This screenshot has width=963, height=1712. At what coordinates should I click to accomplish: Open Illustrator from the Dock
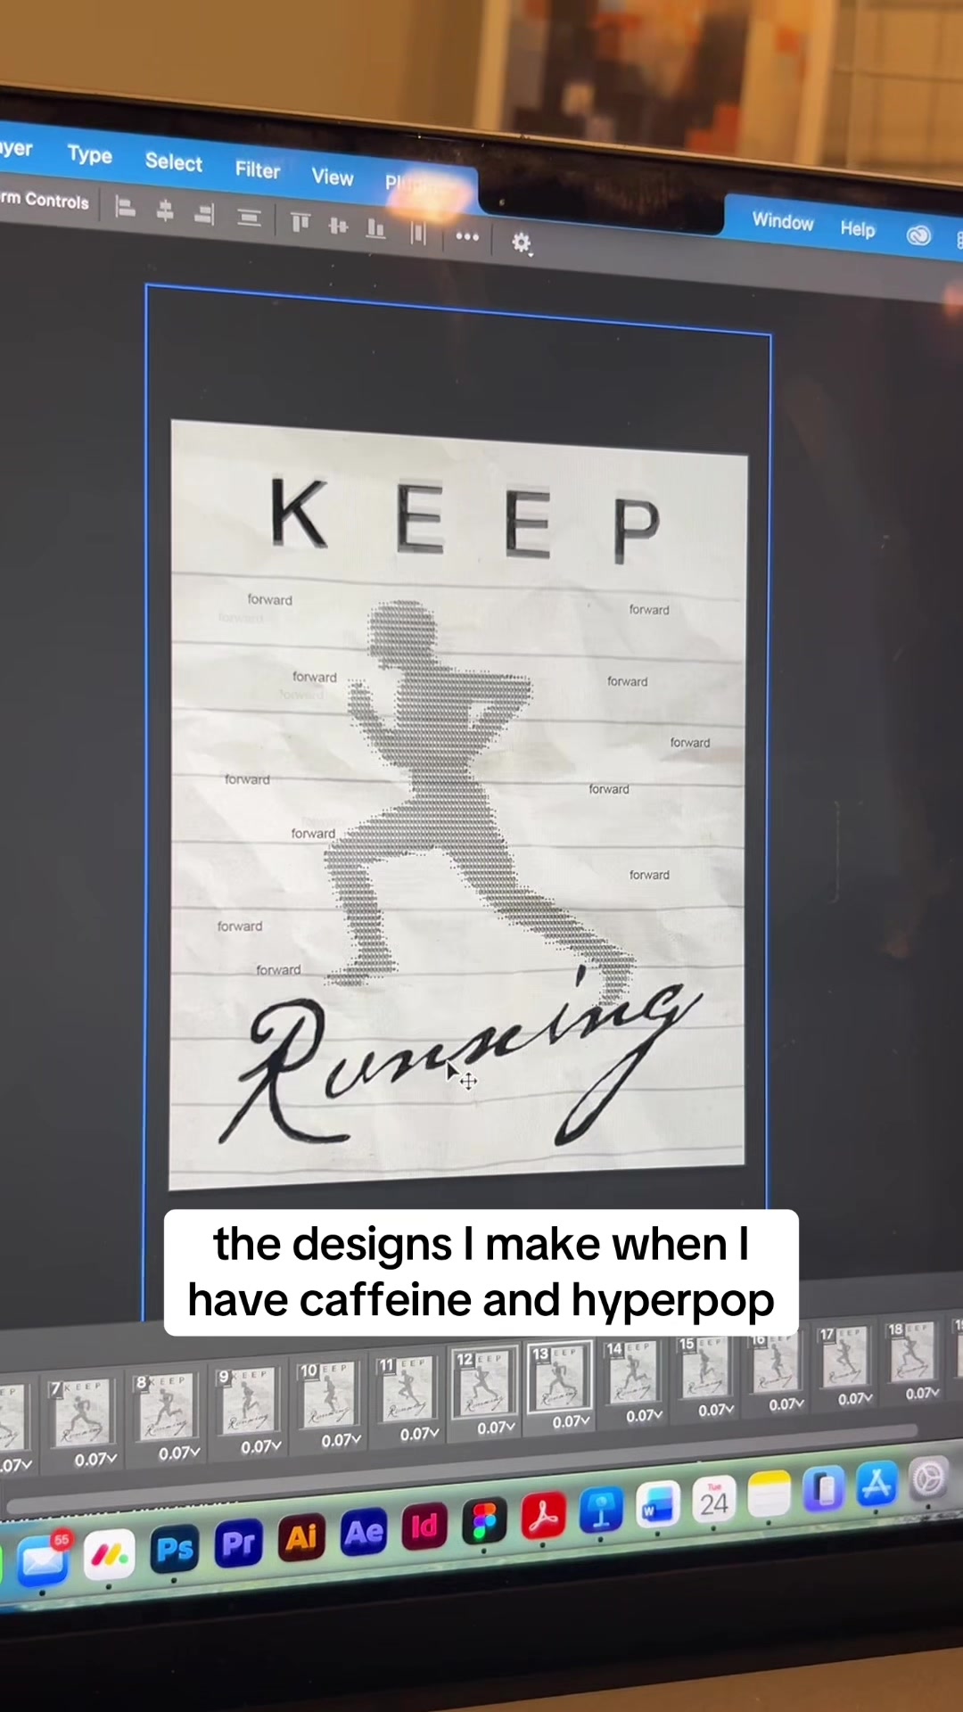coord(301,1537)
